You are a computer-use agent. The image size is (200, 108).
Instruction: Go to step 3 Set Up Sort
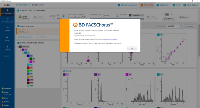click(x=163, y=5)
